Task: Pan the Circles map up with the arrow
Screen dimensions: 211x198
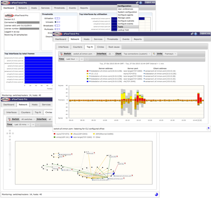Action: [x=10, y=131]
